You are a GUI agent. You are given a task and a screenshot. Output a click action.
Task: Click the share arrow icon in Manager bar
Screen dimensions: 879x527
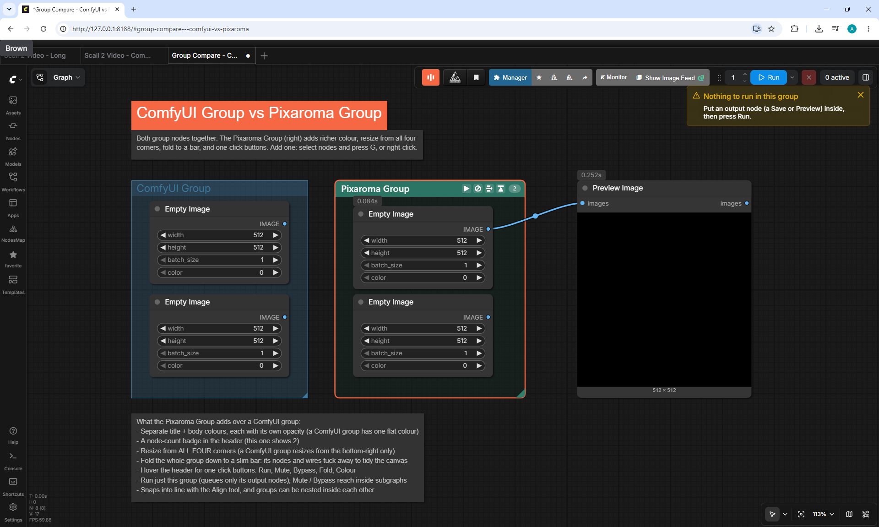585,77
